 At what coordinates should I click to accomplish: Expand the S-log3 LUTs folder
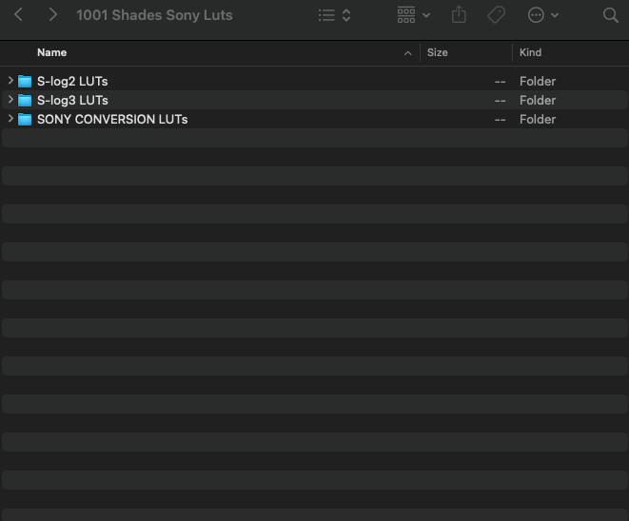point(10,100)
